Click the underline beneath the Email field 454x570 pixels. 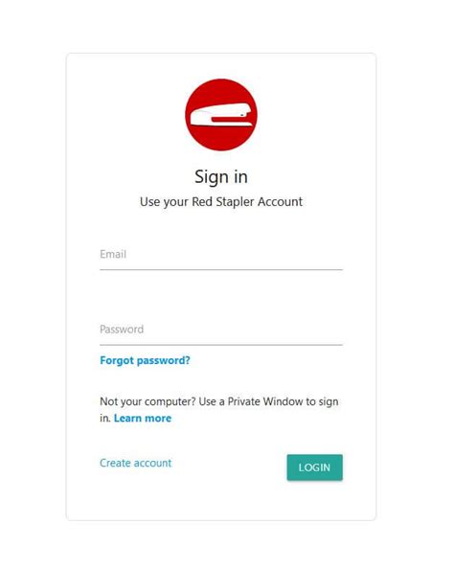pos(221,270)
